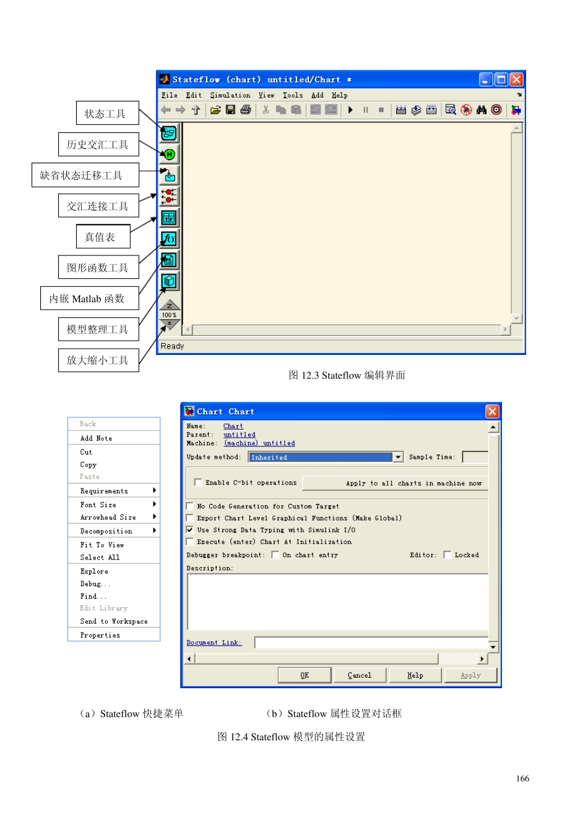Select the Default Transition tool
The width and height of the screenshot is (588, 831).
coord(169,176)
